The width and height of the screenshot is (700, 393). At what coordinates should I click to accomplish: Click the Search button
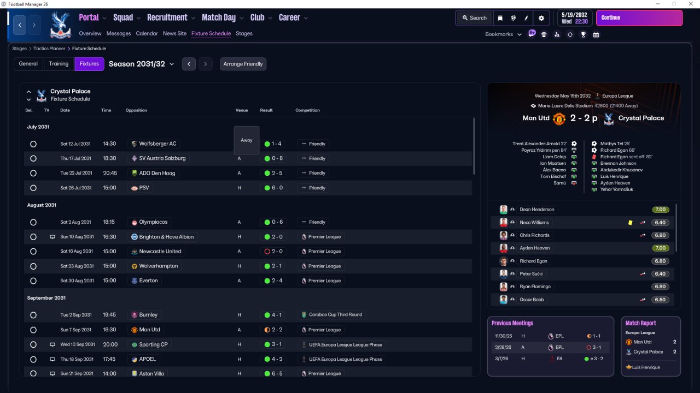474,18
